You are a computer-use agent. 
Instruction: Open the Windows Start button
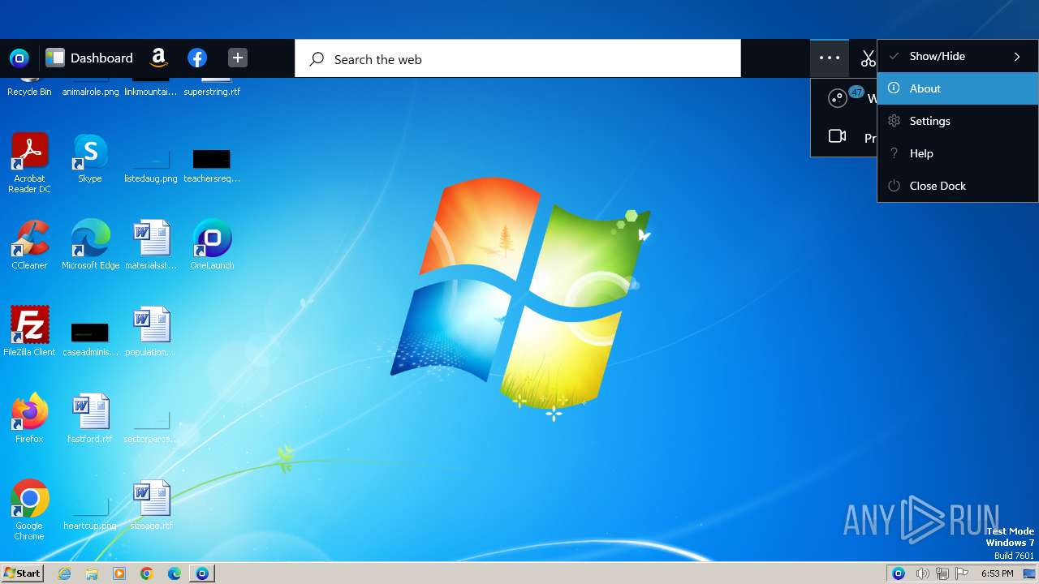(23, 573)
